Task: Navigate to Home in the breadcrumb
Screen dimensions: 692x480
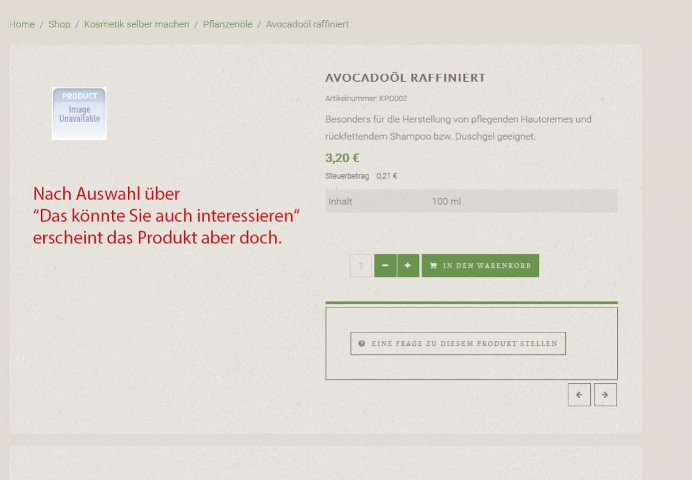Action: (20, 24)
